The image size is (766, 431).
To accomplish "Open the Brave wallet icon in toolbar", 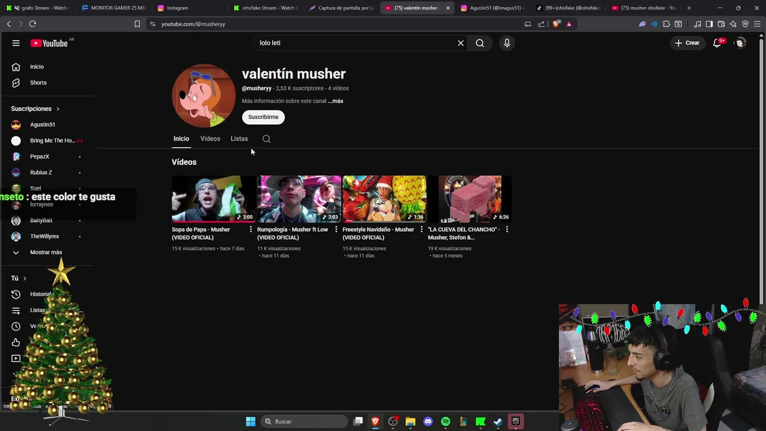I will click(721, 24).
